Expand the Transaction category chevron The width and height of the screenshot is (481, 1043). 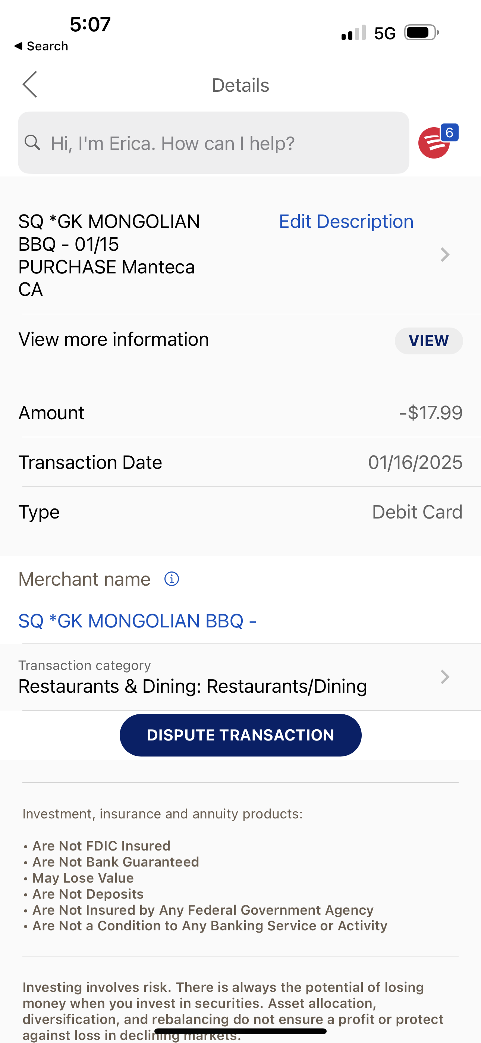(445, 677)
